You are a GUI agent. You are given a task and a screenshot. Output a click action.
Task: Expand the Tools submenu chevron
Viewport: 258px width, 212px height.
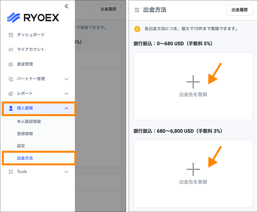pyautogui.click(x=66, y=172)
